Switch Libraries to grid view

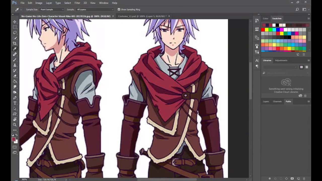[x=301, y=67]
